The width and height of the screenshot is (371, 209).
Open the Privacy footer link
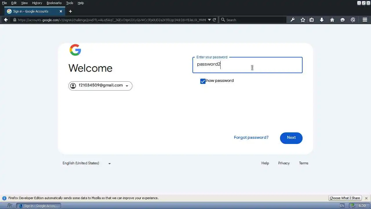(x=284, y=163)
